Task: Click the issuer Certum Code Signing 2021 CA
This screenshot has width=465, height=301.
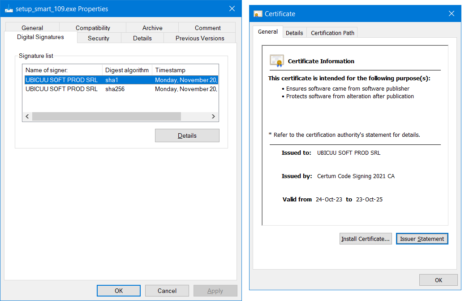Action: point(356,176)
